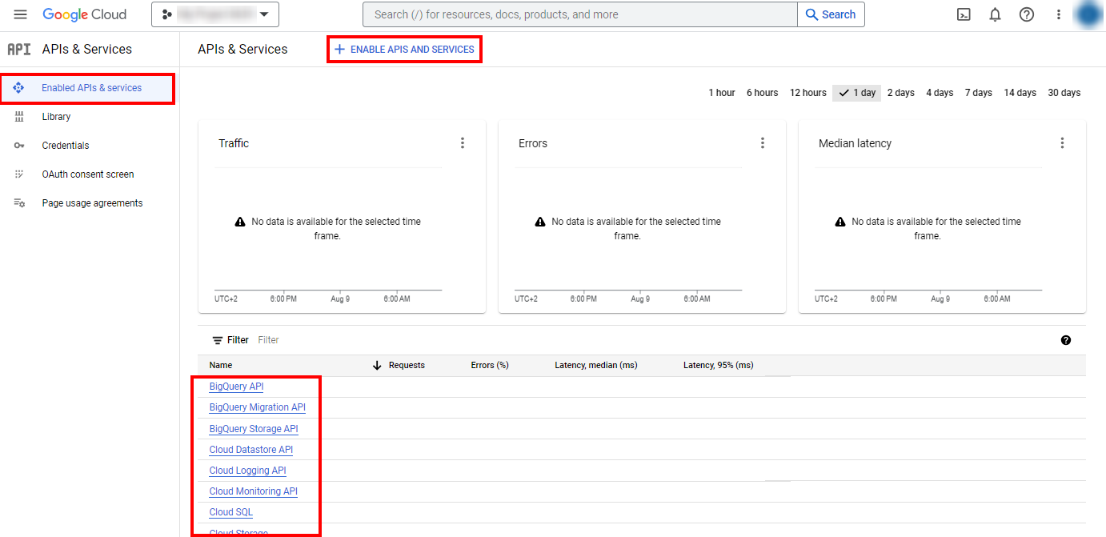Open Median latency chart options menu
Screen dimensions: 1106x537
coord(1062,143)
